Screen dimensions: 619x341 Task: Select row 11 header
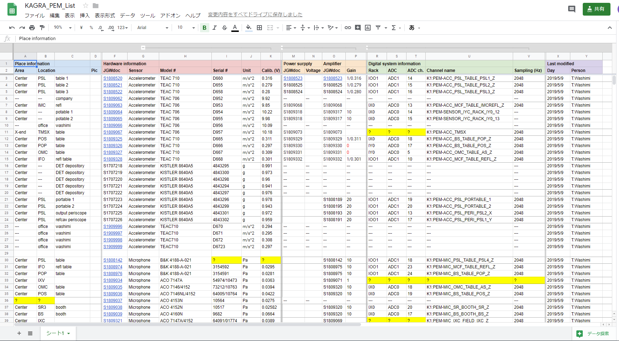pyautogui.click(x=6, y=132)
